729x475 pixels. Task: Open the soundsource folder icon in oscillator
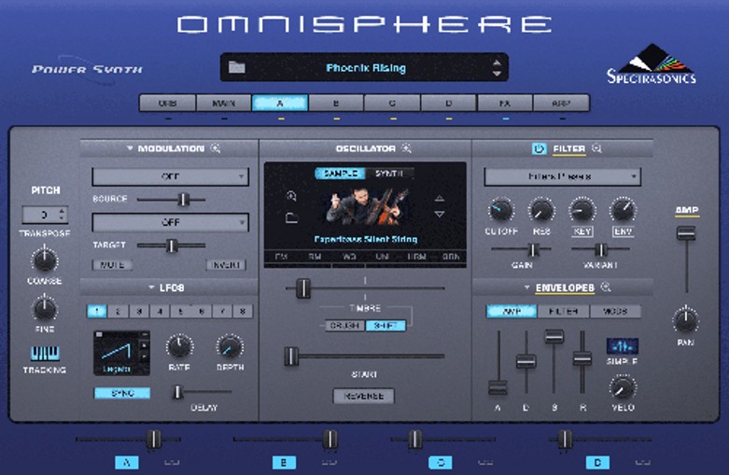pyautogui.click(x=291, y=217)
